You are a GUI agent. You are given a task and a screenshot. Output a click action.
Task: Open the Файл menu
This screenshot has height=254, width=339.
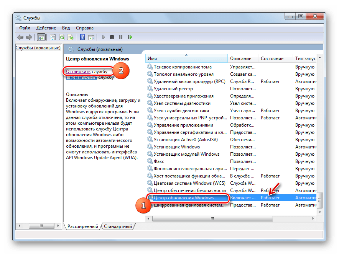click(25, 28)
